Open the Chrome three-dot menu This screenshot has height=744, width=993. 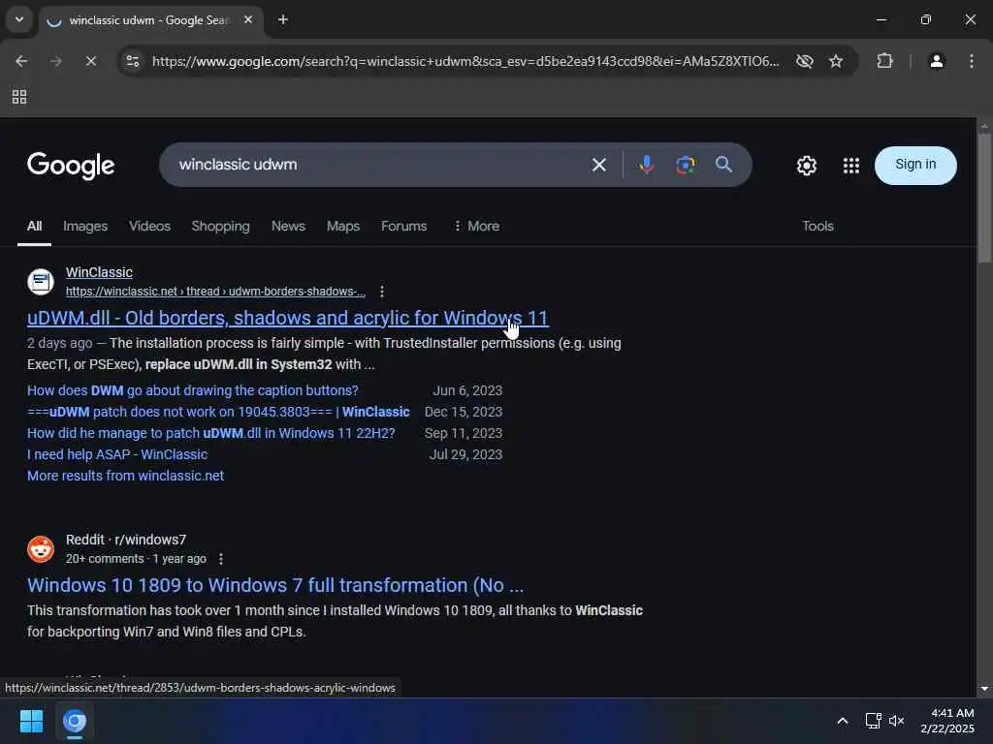pyautogui.click(x=972, y=61)
